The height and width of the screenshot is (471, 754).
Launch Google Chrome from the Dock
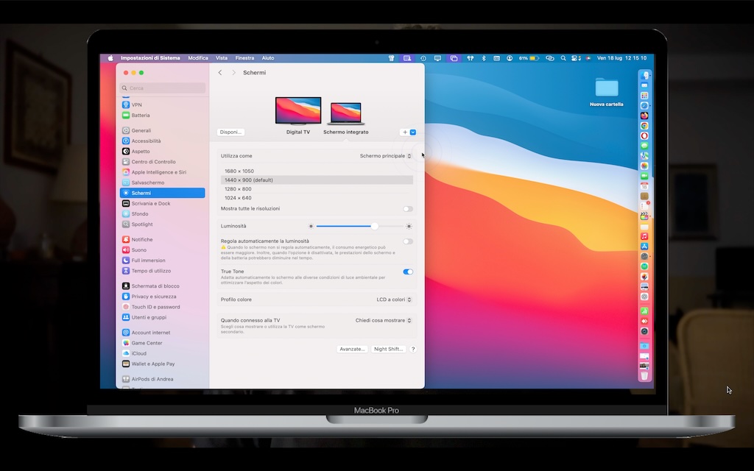pos(644,126)
